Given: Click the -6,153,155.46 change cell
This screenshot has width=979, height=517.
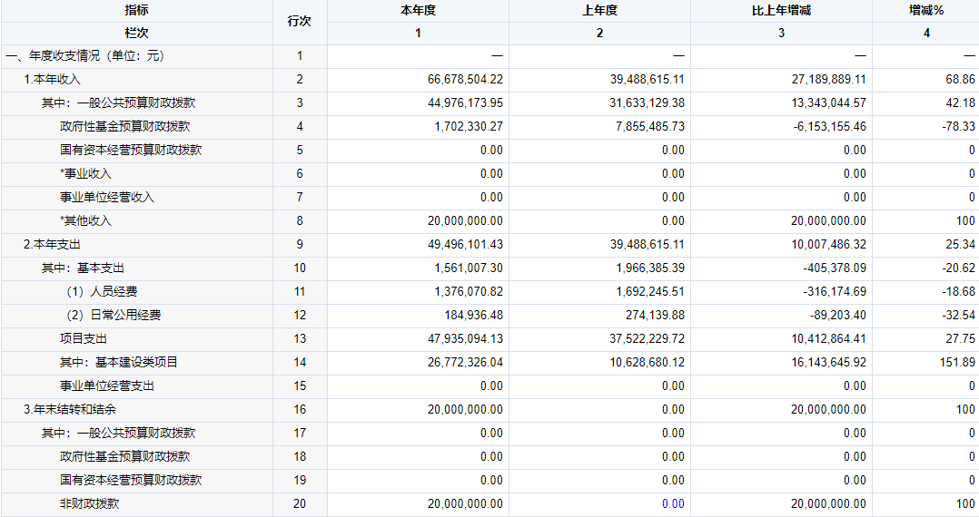Looking at the screenshot, I should tap(830, 126).
